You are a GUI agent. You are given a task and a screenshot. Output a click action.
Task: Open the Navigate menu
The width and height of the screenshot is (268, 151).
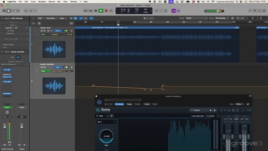tap(42, 2)
